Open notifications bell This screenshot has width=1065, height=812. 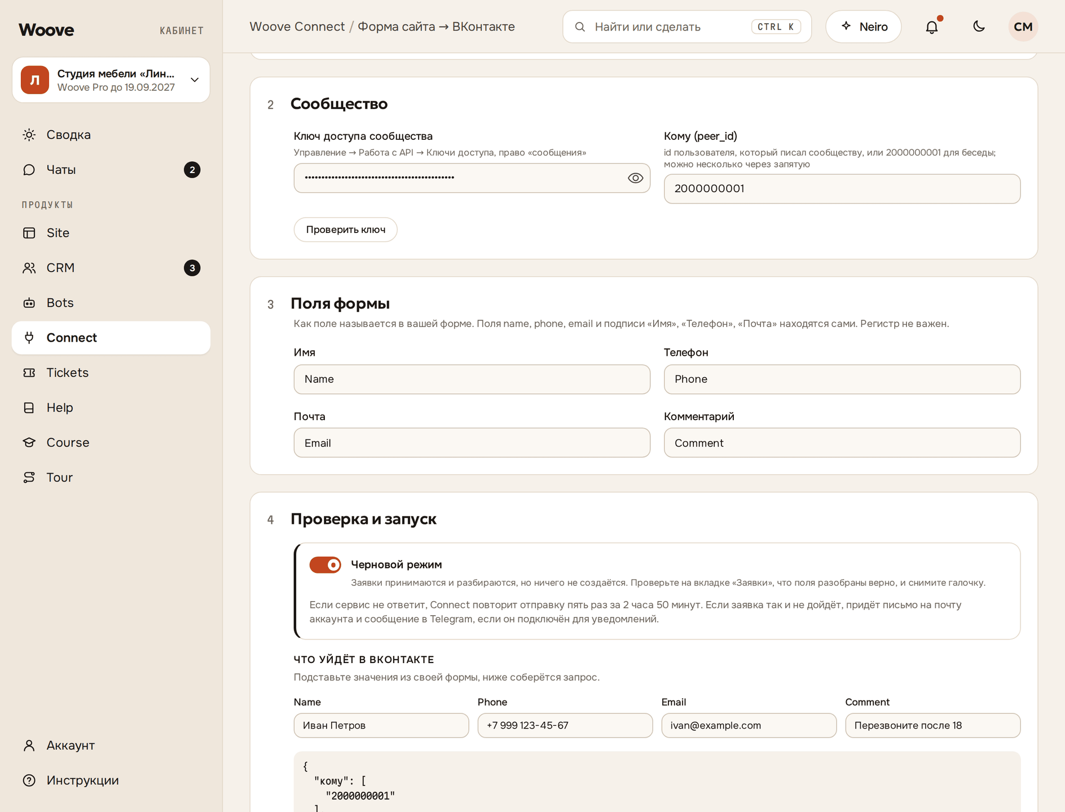click(932, 27)
